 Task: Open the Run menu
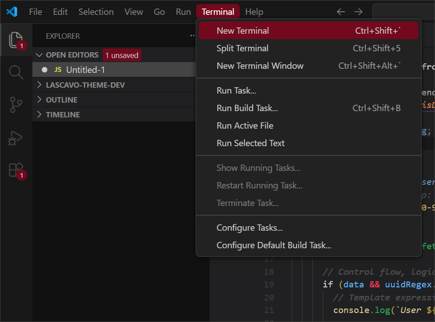tap(183, 12)
